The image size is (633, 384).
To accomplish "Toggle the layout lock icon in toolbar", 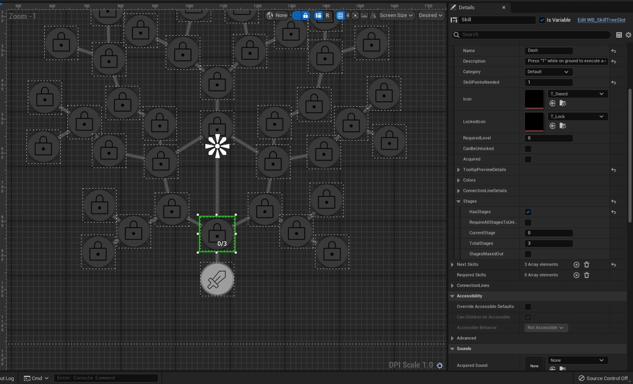I will [x=306, y=15].
